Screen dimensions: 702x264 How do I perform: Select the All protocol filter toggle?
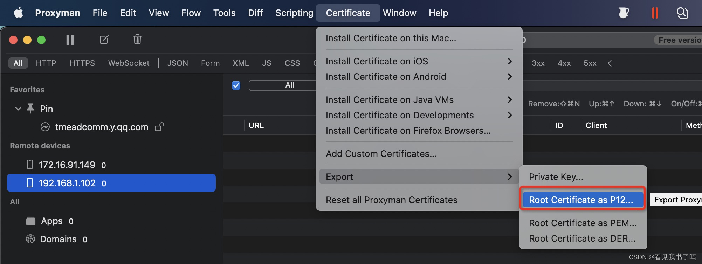[x=18, y=63]
